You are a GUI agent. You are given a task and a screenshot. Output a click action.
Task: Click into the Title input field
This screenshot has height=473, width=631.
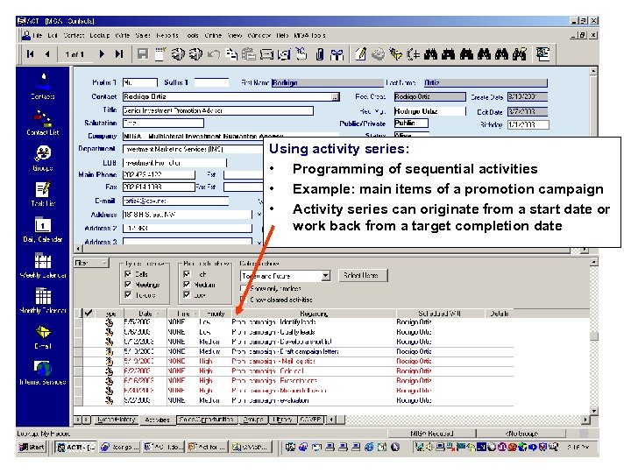[217, 110]
